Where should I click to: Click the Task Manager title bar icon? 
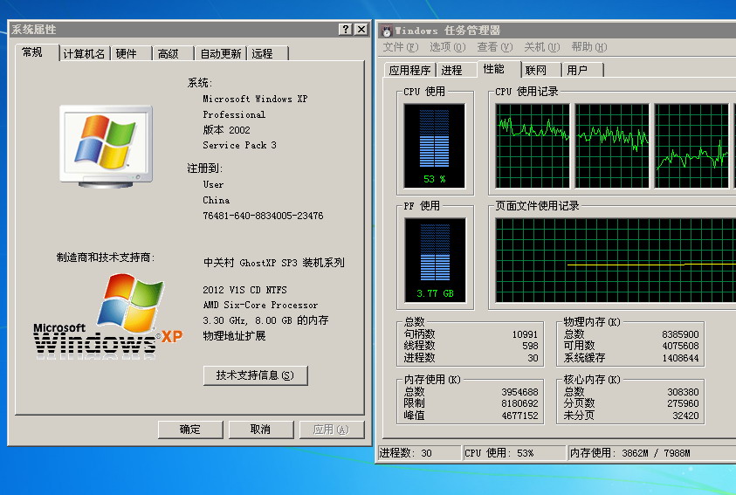[387, 31]
